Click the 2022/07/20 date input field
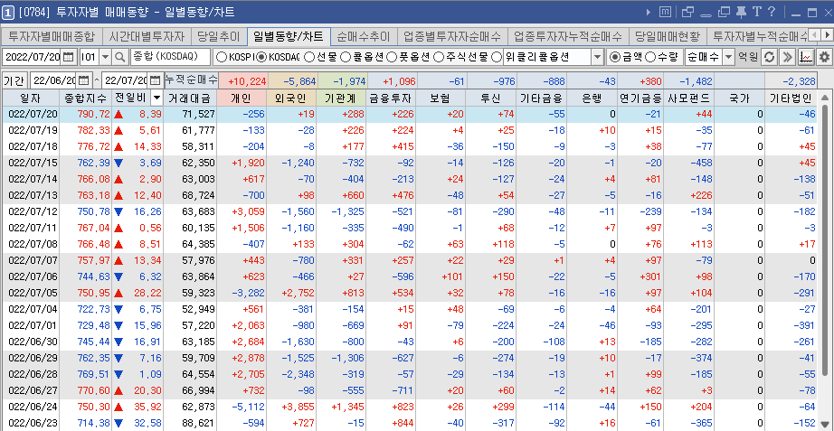 (33, 56)
